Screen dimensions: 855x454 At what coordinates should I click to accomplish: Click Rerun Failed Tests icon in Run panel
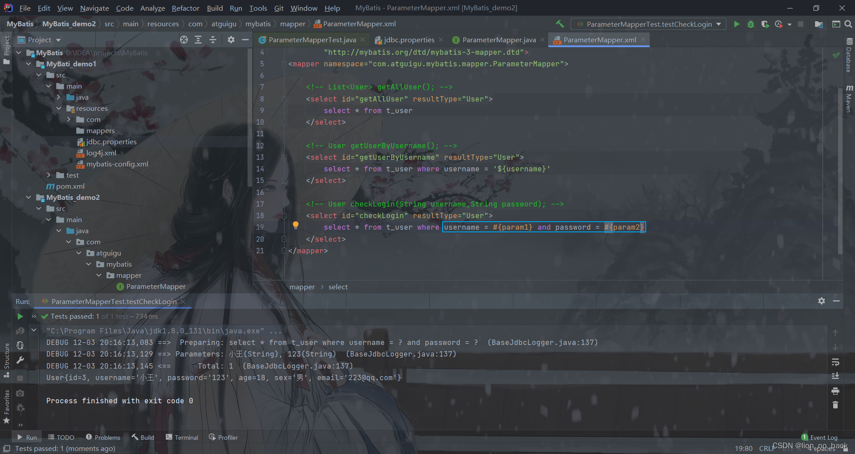tap(20, 331)
